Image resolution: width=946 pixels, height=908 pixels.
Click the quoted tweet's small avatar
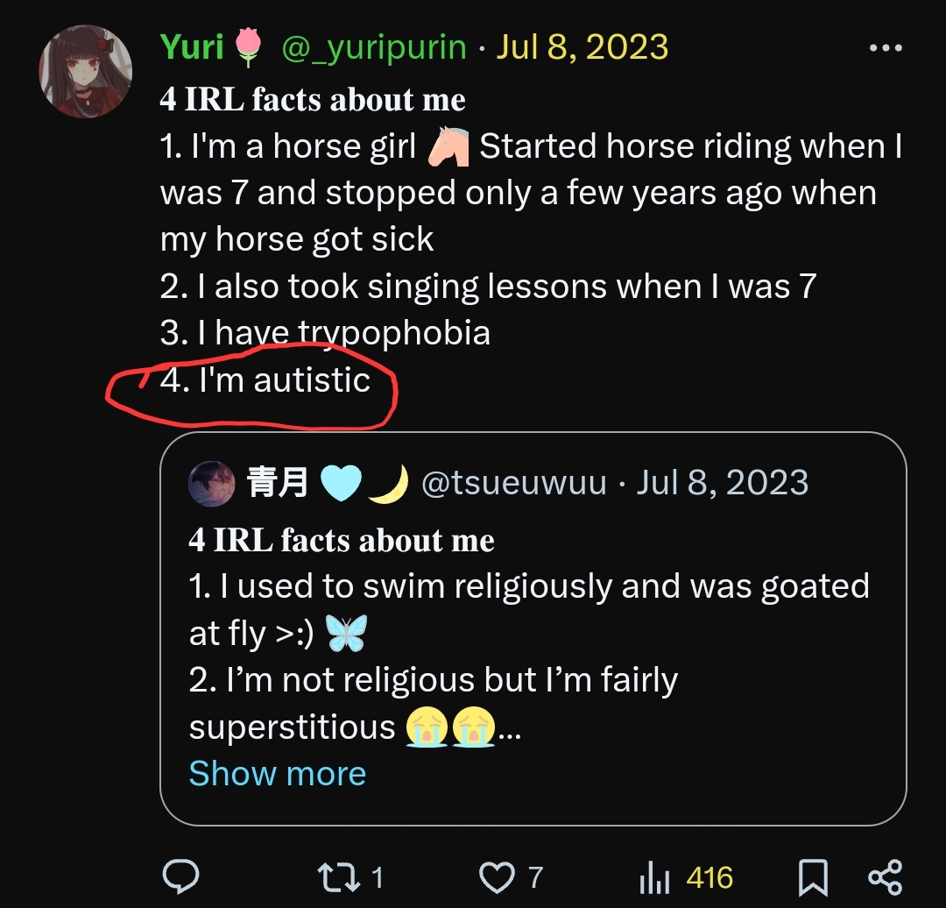[211, 484]
